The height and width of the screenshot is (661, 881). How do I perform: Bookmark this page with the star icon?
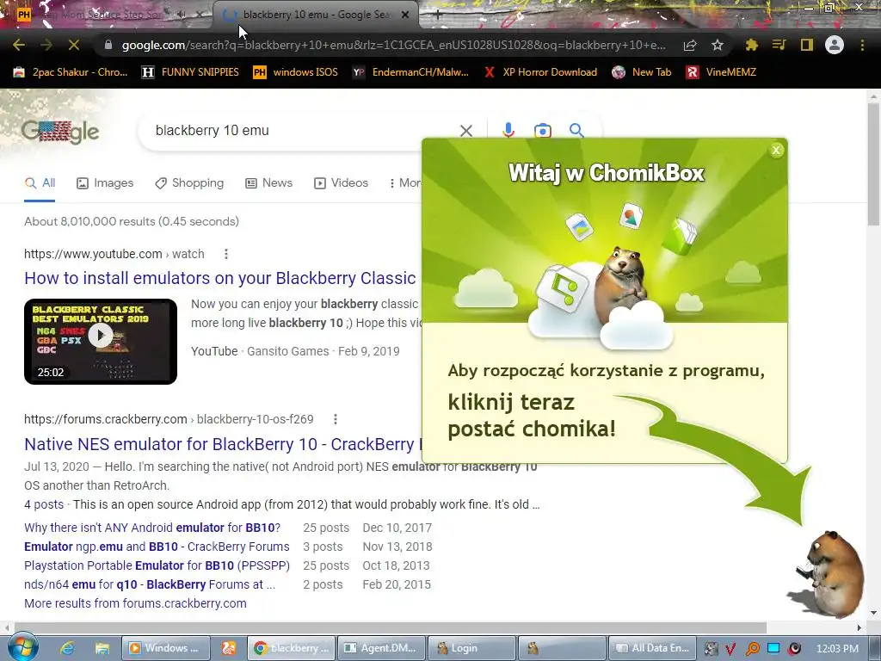718,45
